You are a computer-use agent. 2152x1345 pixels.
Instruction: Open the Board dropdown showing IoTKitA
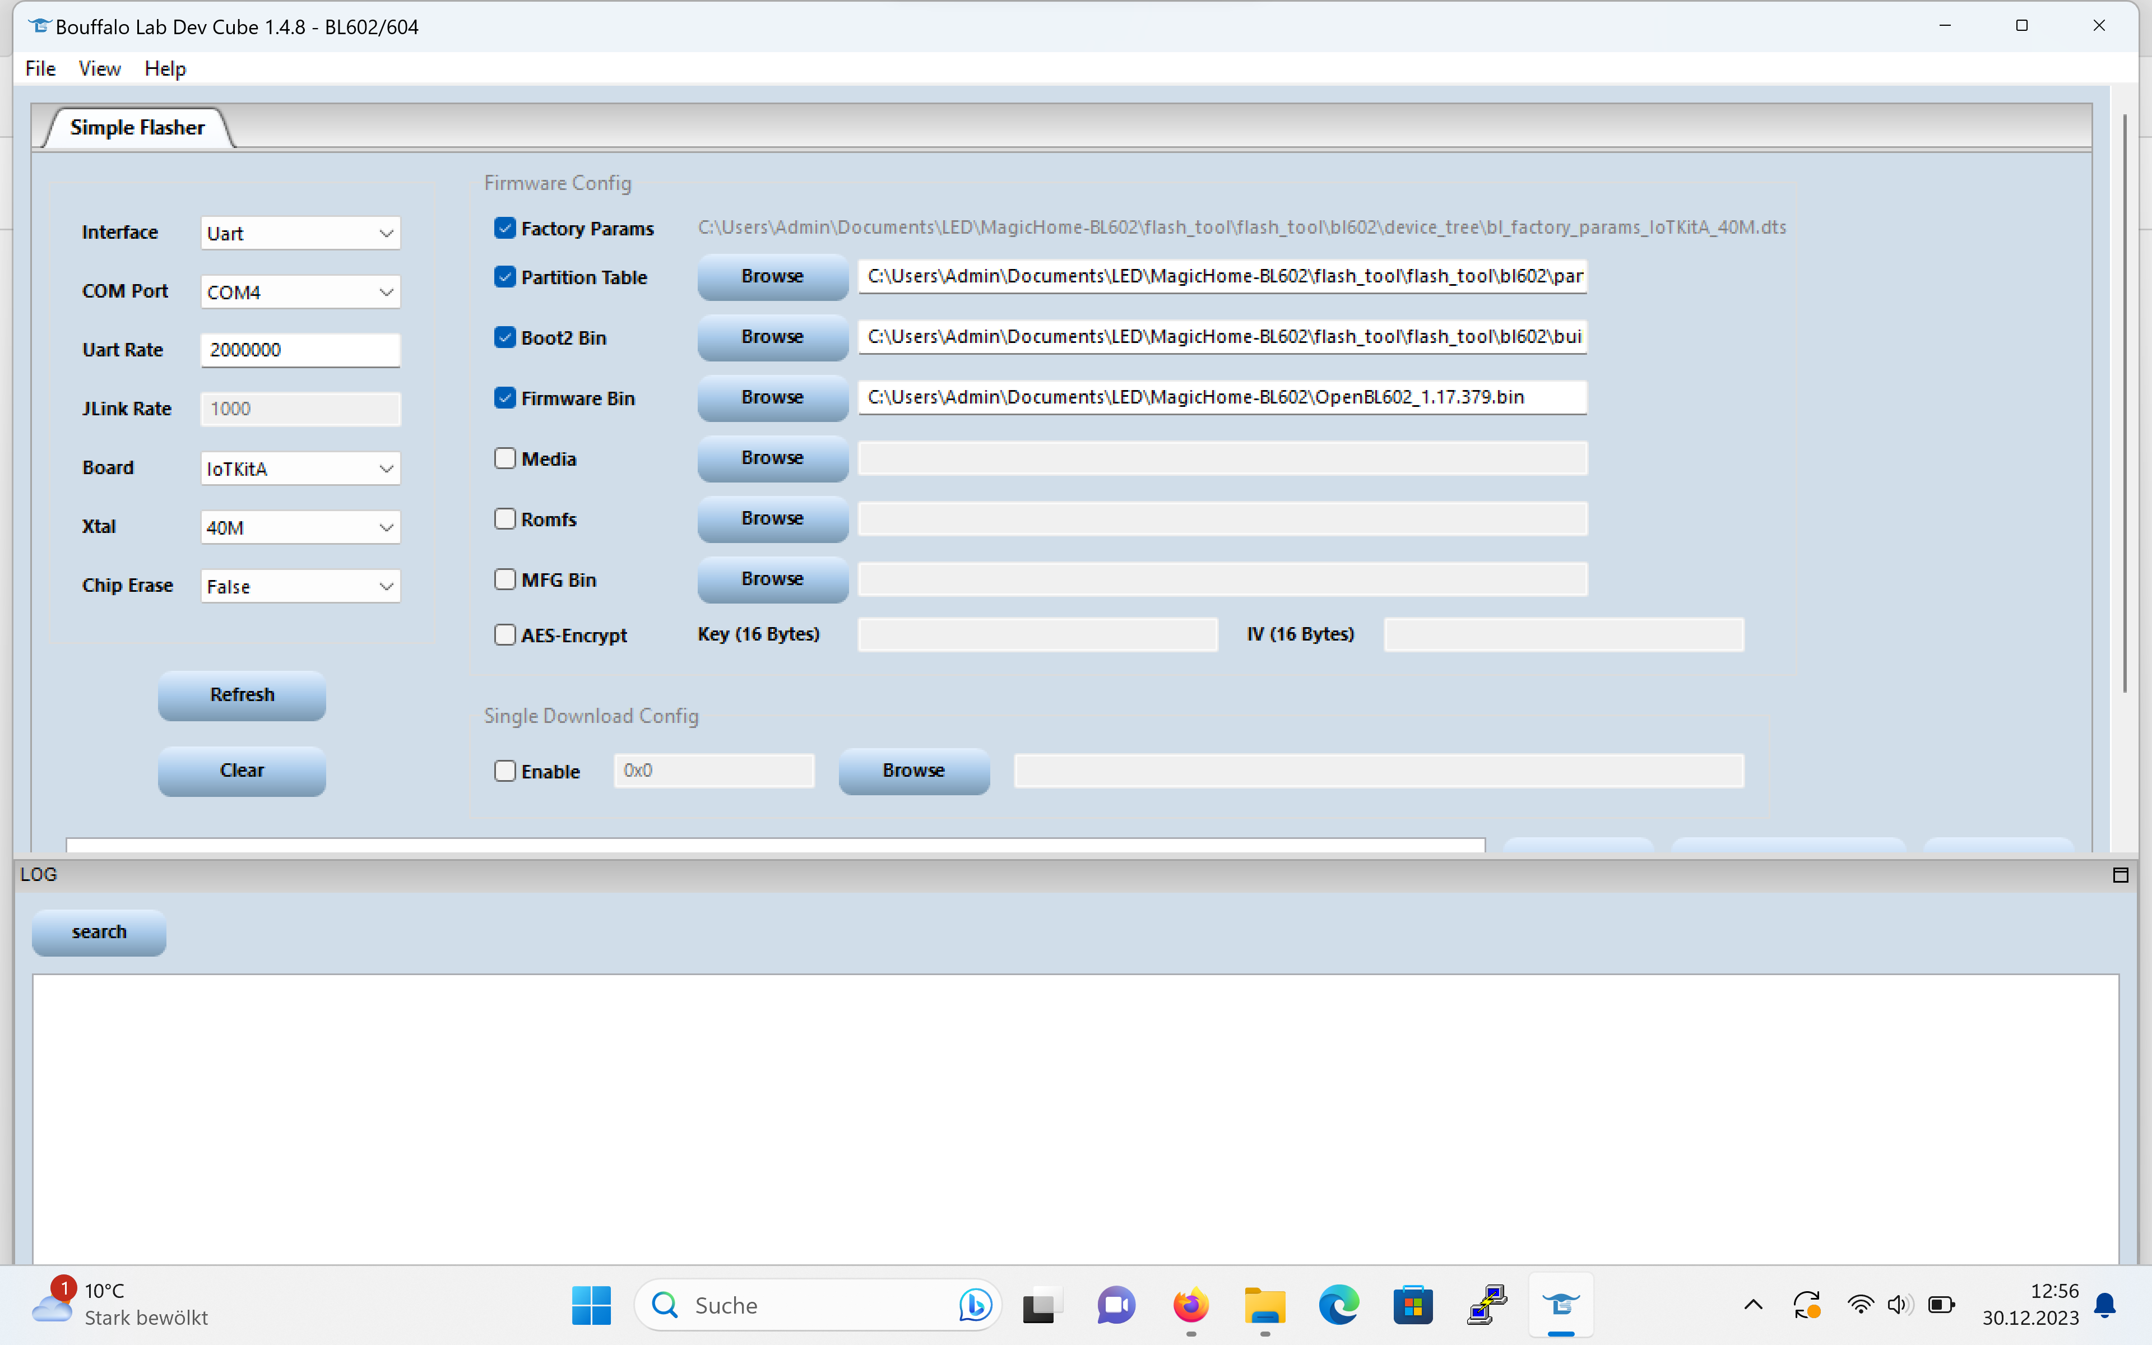pos(300,468)
